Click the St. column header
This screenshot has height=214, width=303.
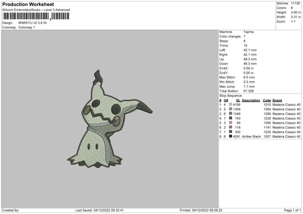[x=238, y=100]
